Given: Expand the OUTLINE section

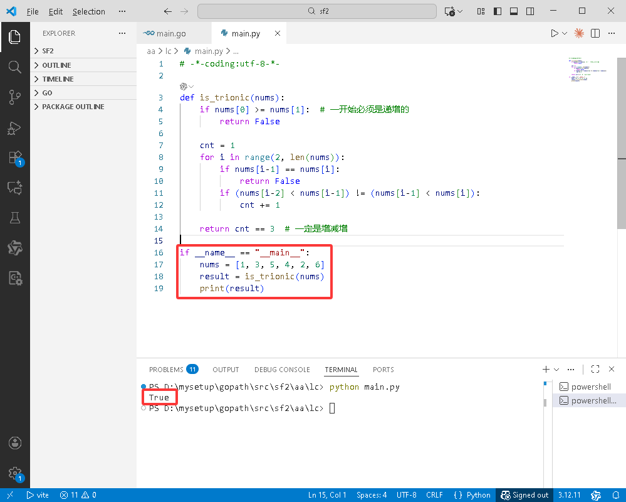Looking at the screenshot, I should pyautogui.click(x=83, y=65).
